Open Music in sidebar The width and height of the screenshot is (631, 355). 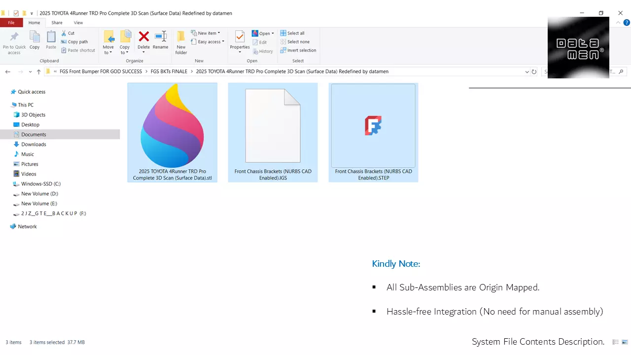(x=28, y=154)
